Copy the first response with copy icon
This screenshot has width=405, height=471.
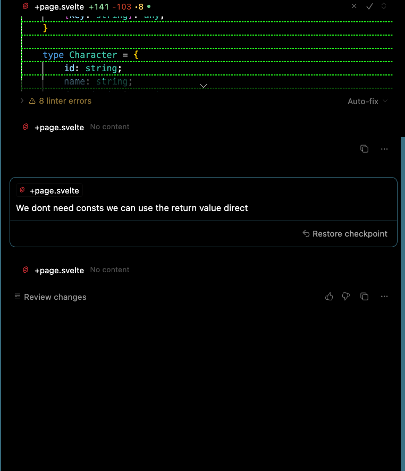[364, 149]
